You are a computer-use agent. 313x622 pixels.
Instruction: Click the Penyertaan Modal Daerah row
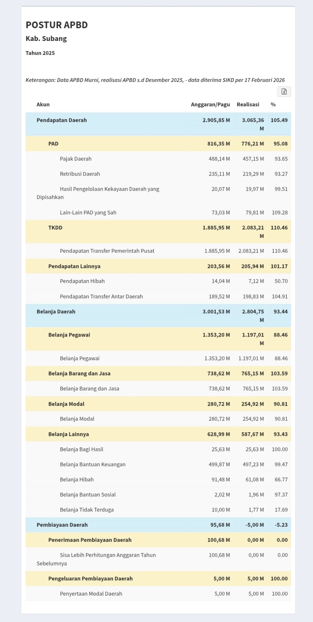pos(91,594)
